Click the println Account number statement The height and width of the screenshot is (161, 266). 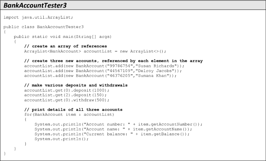(118, 124)
